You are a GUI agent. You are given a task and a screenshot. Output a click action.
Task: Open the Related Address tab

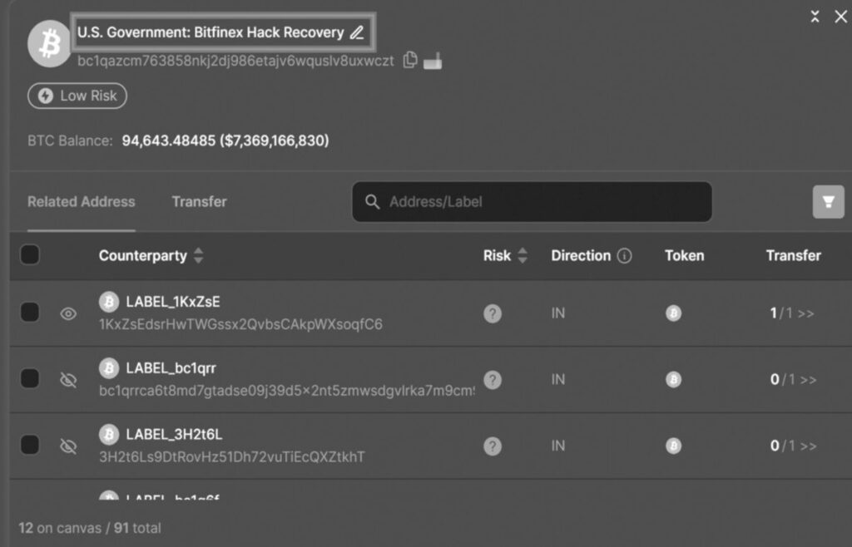82,202
